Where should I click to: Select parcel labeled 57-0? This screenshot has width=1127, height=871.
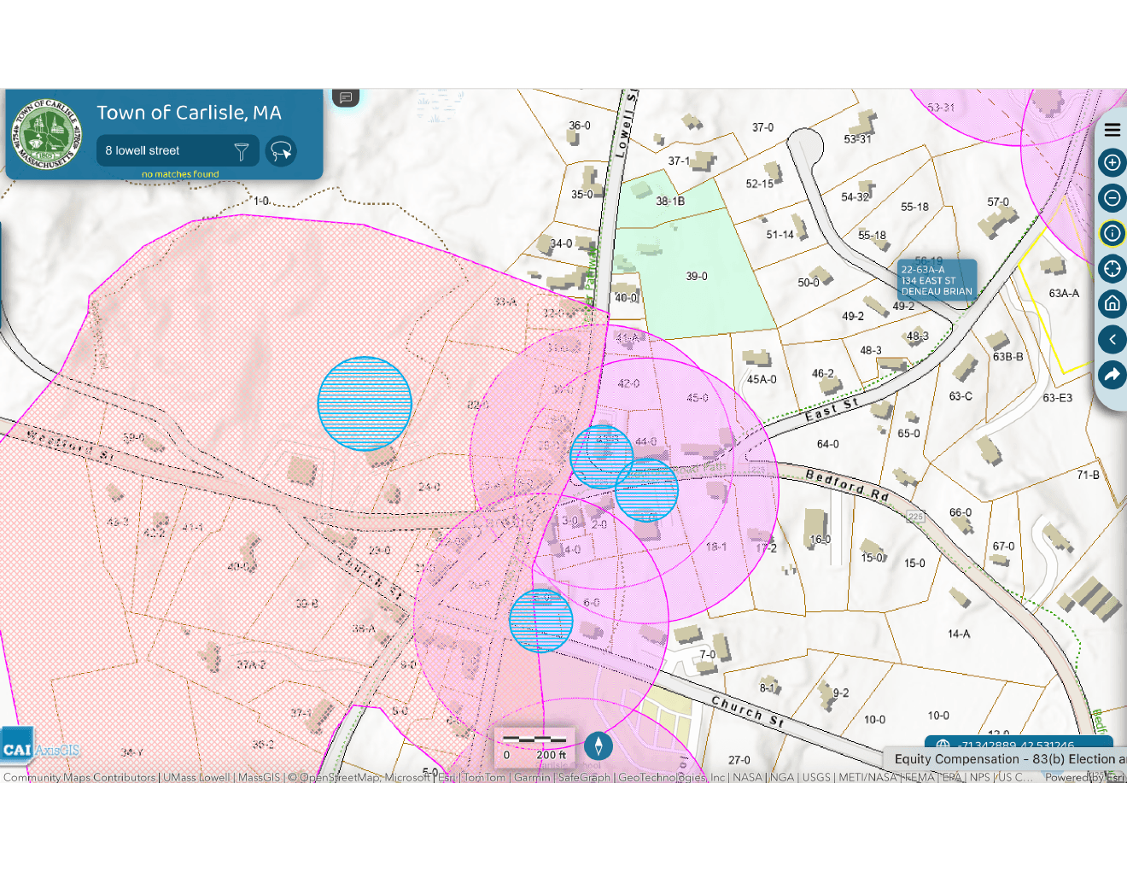998,202
